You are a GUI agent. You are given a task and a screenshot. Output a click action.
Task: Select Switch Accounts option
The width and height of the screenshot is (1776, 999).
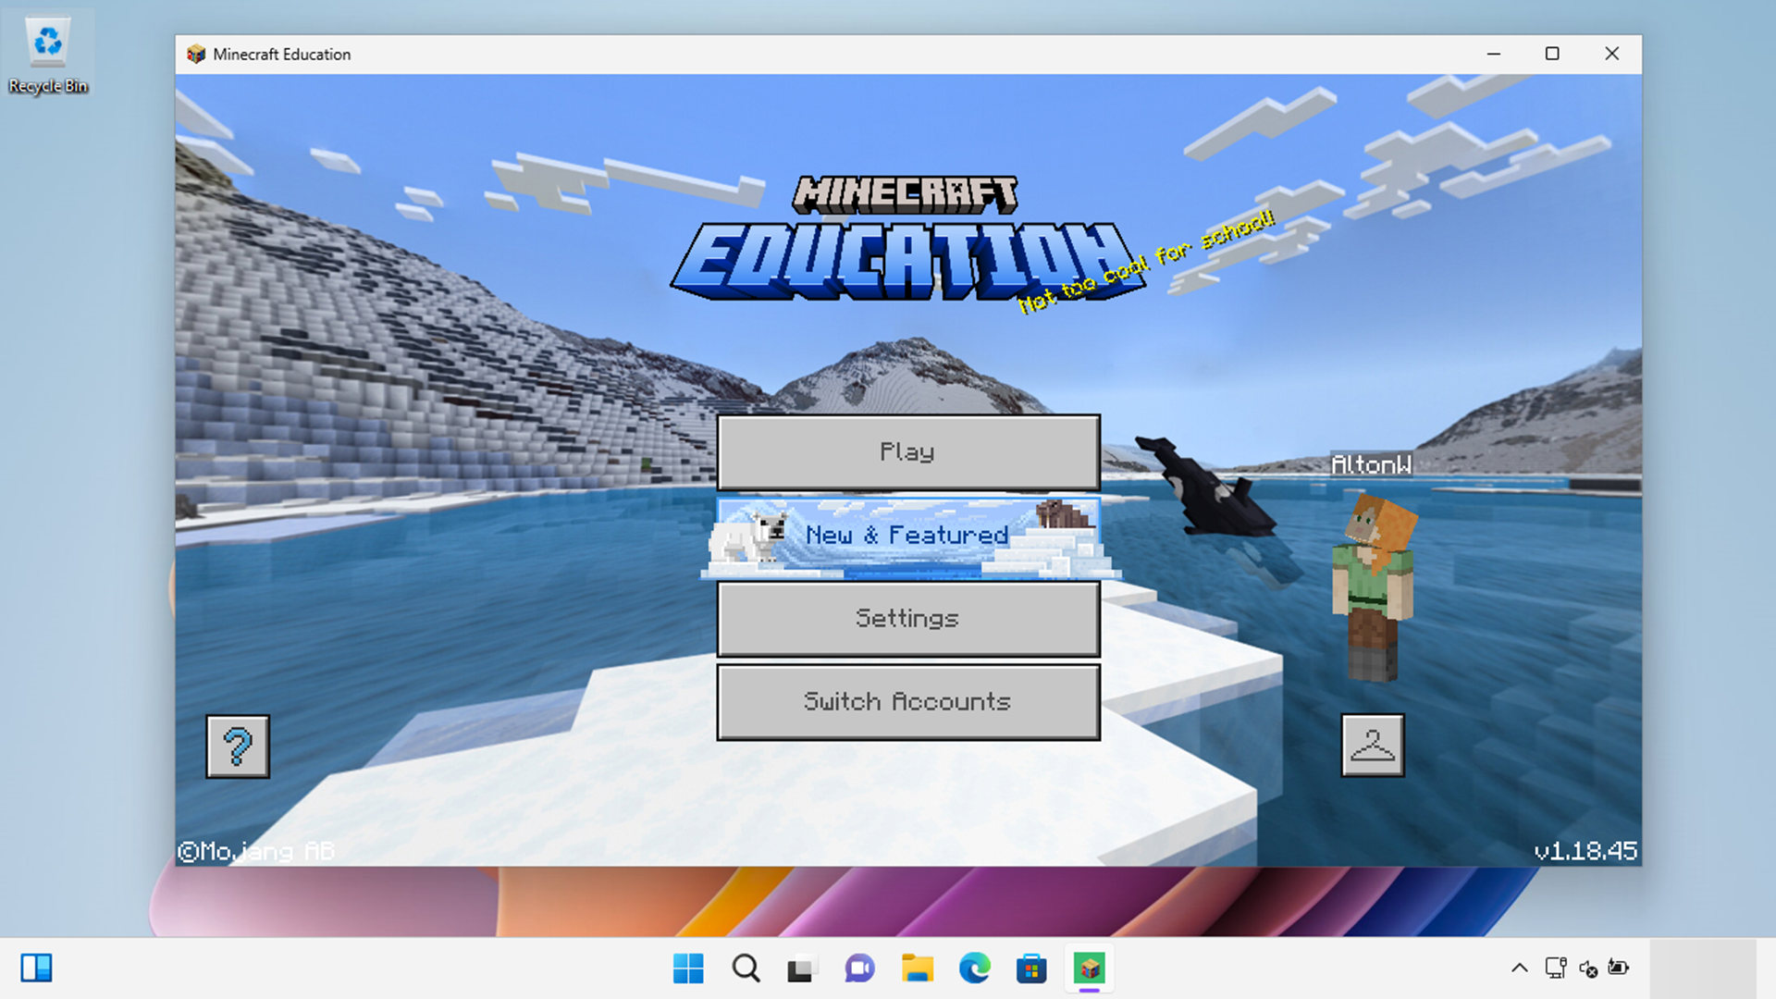pos(907,701)
